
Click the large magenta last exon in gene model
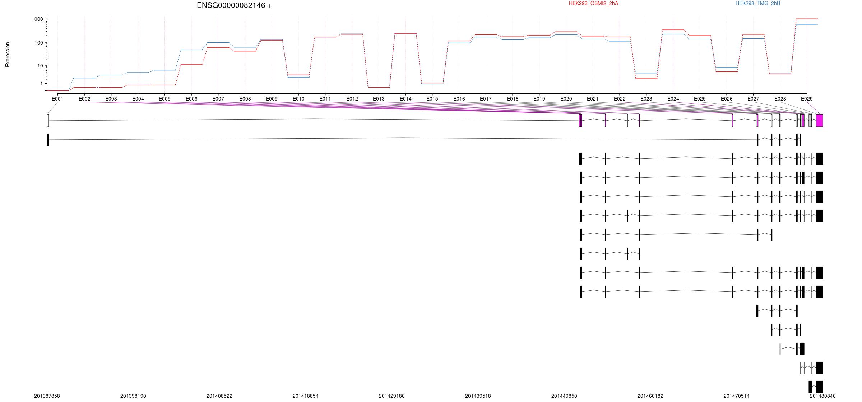820,121
